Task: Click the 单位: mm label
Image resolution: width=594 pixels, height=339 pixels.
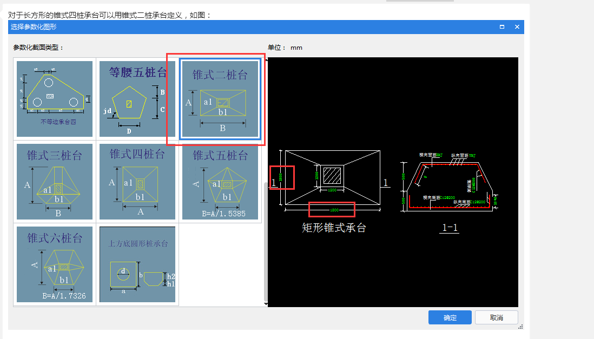Action: click(285, 48)
